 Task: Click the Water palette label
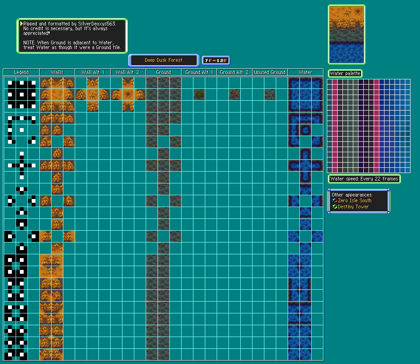click(x=345, y=73)
